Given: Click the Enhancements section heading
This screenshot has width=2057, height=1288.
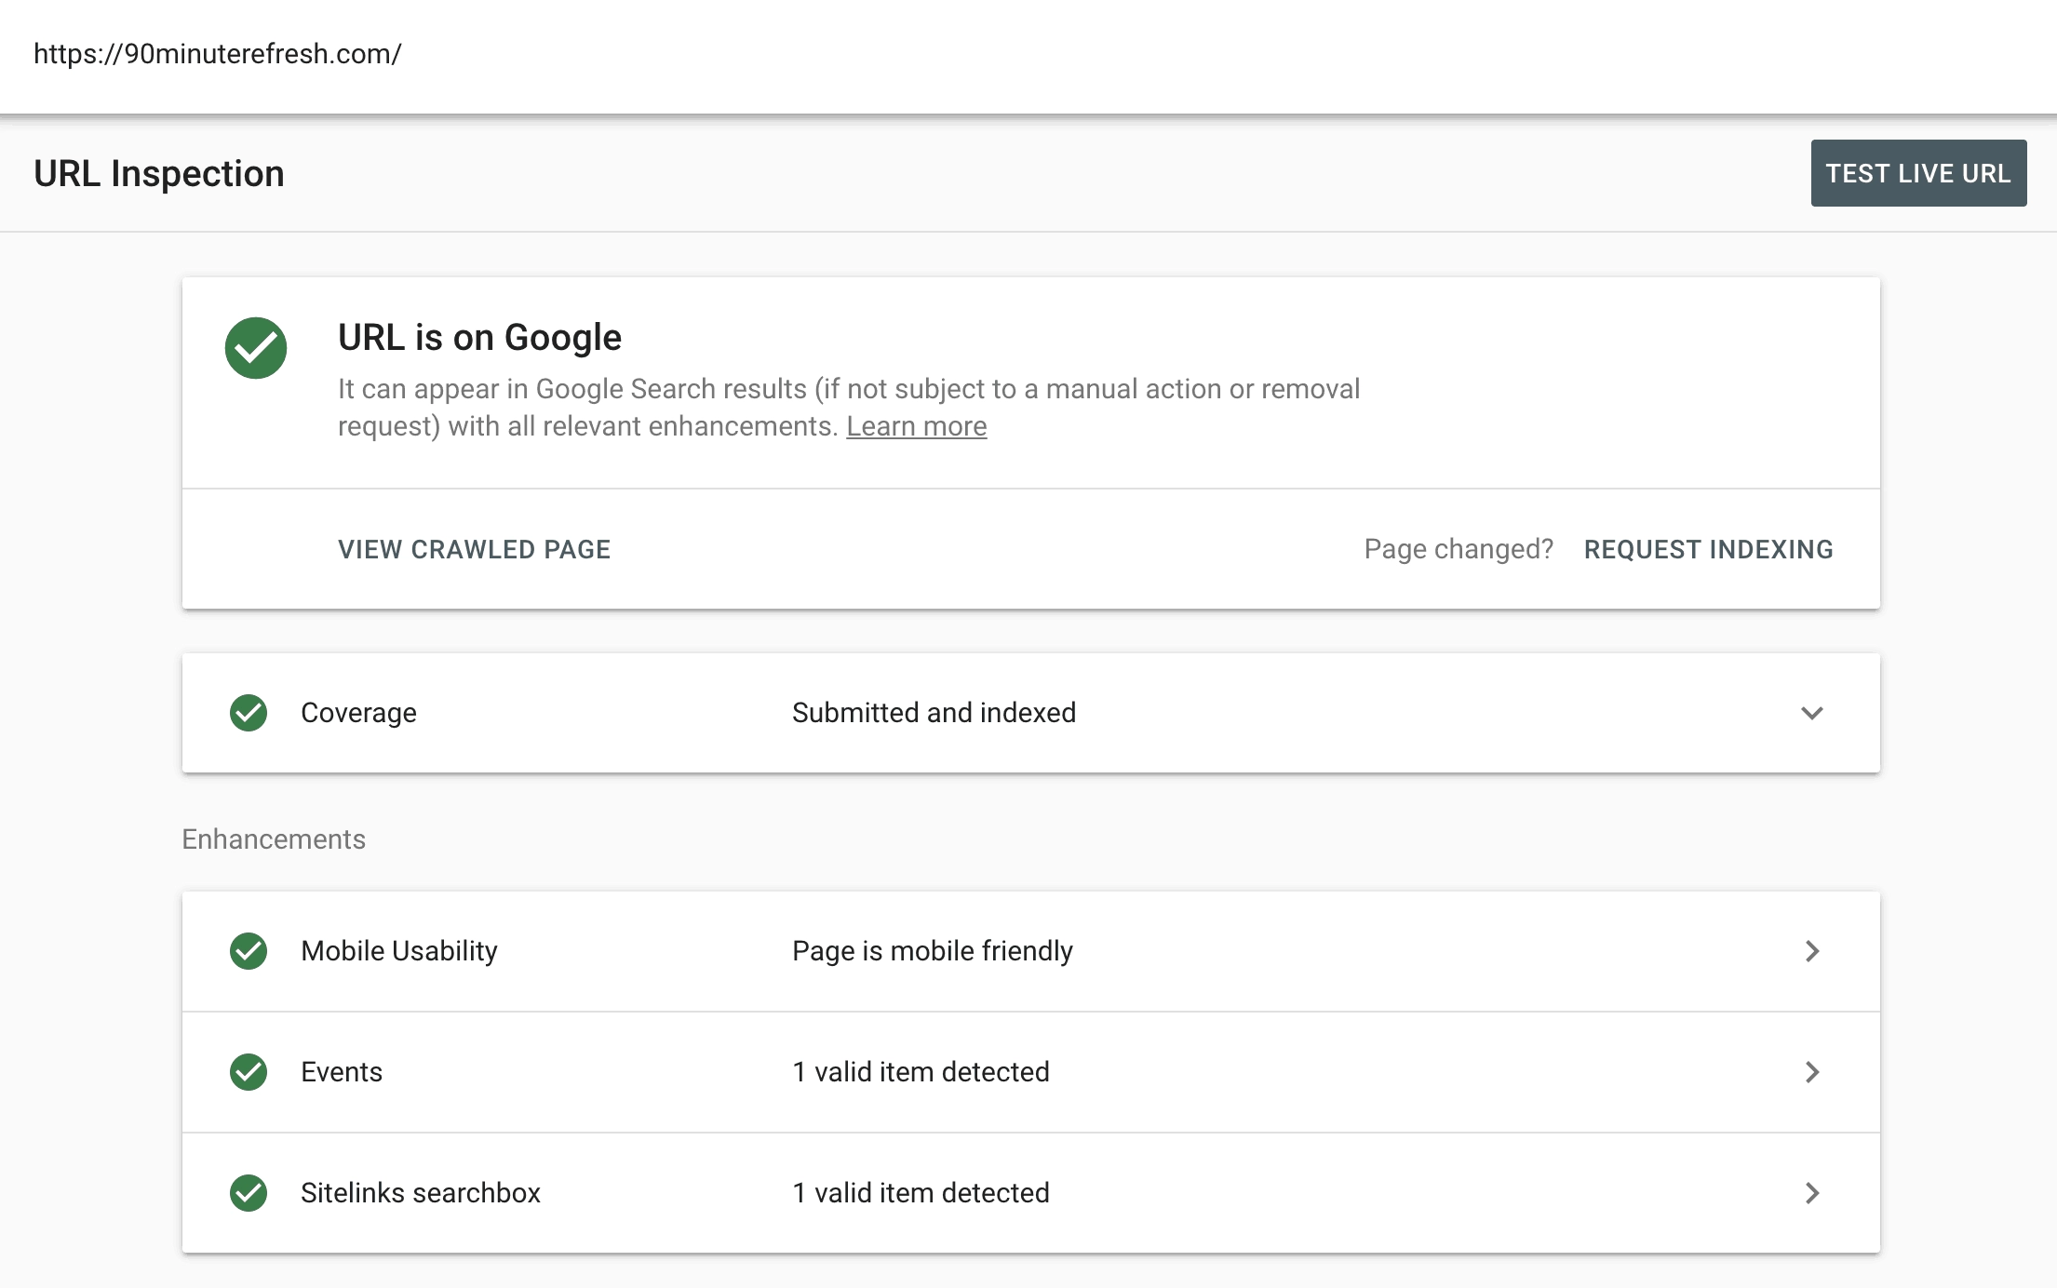Looking at the screenshot, I should [274, 839].
